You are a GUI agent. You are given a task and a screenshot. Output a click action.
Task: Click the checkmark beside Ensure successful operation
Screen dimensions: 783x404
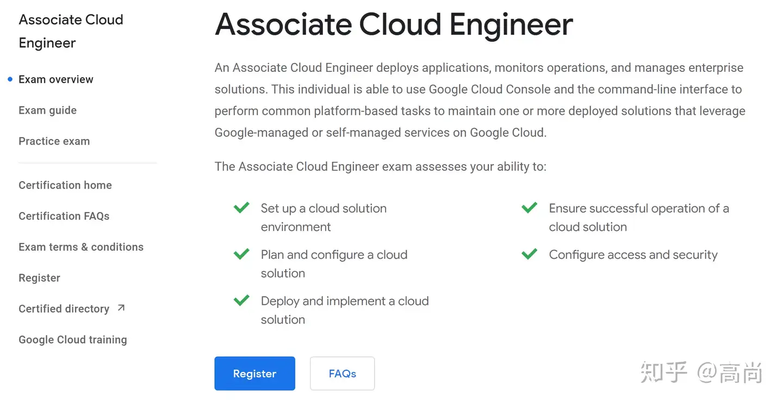coord(529,208)
